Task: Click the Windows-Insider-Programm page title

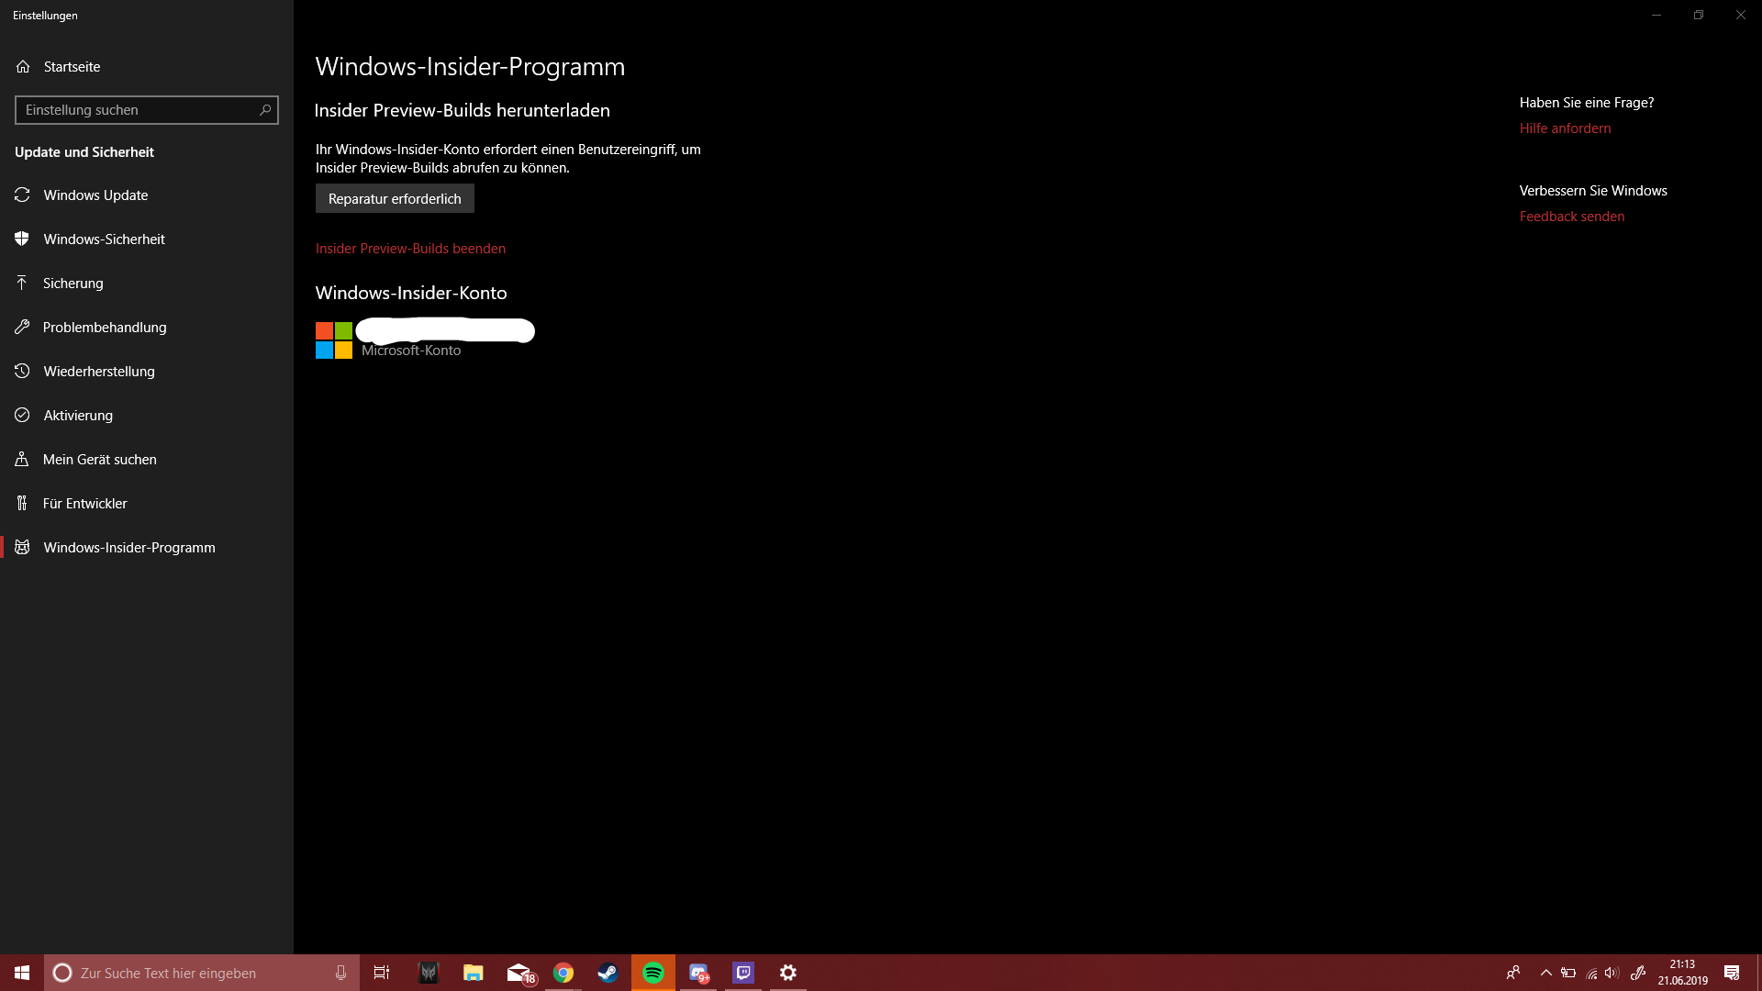Action: (x=470, y=66)
